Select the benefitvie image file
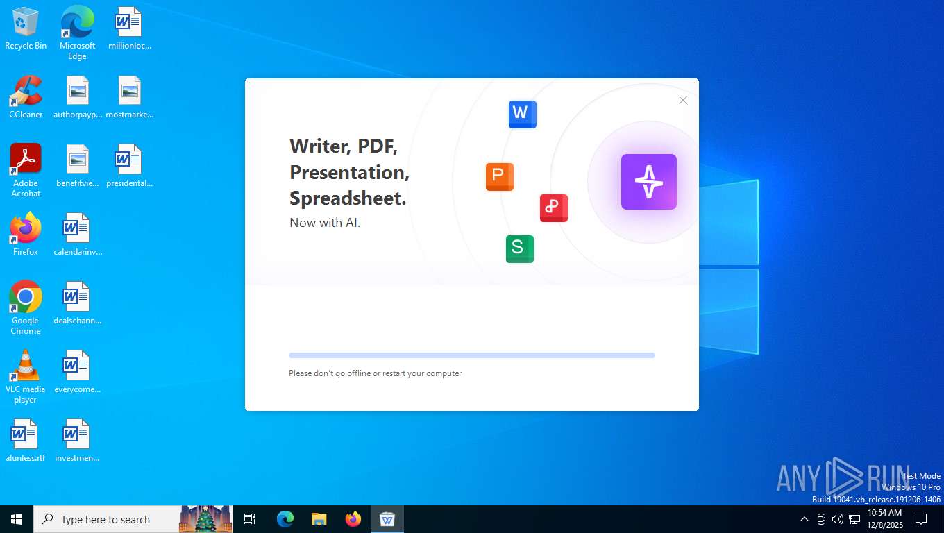944x533 pixels. point(78,166)
